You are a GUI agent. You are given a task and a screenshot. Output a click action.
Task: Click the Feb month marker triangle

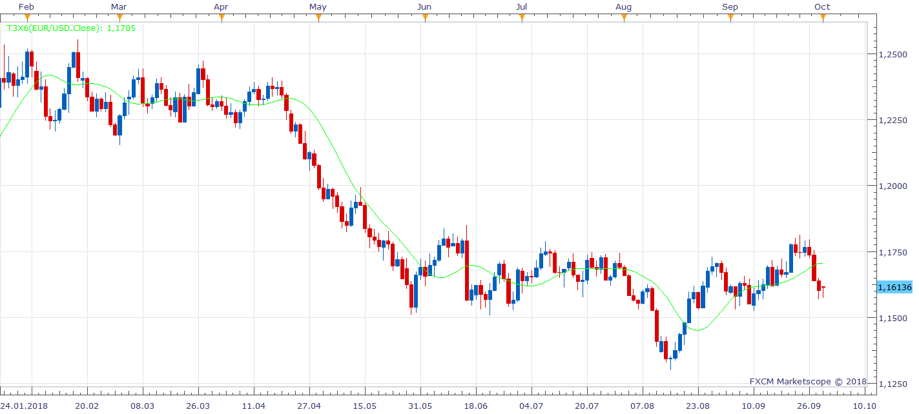[x=26, y=18]
